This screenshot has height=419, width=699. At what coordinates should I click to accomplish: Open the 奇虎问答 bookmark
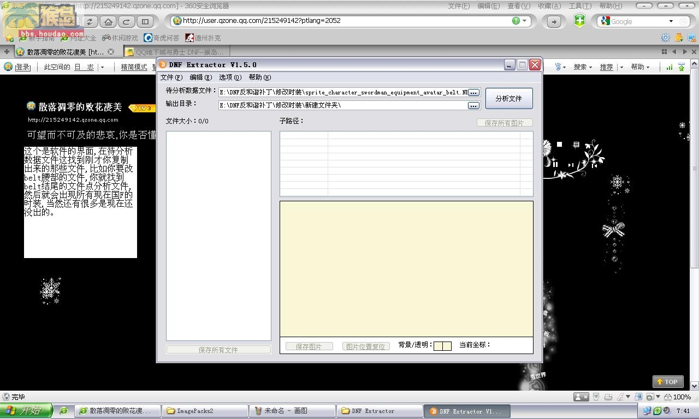click(x=161, y=38)
